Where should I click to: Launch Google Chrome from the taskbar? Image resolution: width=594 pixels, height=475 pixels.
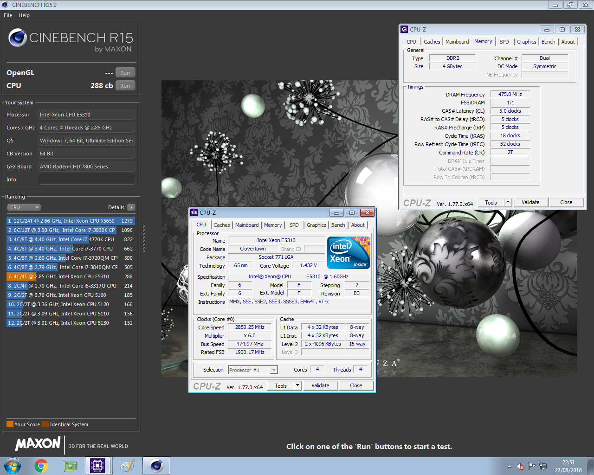[41, 466]
